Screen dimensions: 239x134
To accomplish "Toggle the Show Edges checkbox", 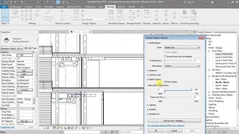I will [x=165, y=52].
